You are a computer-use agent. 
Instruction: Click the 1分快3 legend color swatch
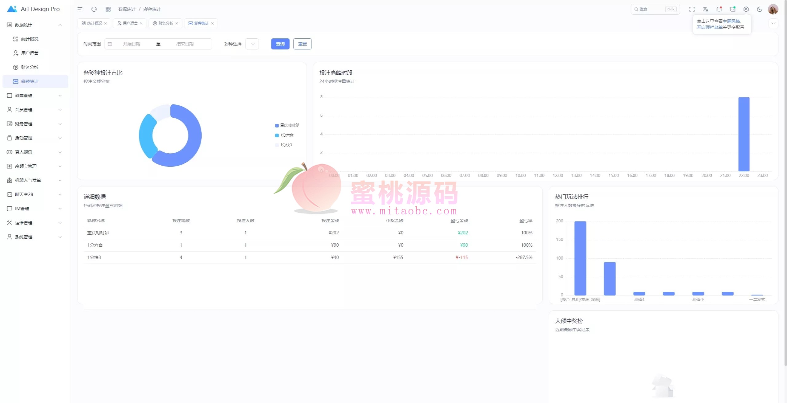[277, 145]
